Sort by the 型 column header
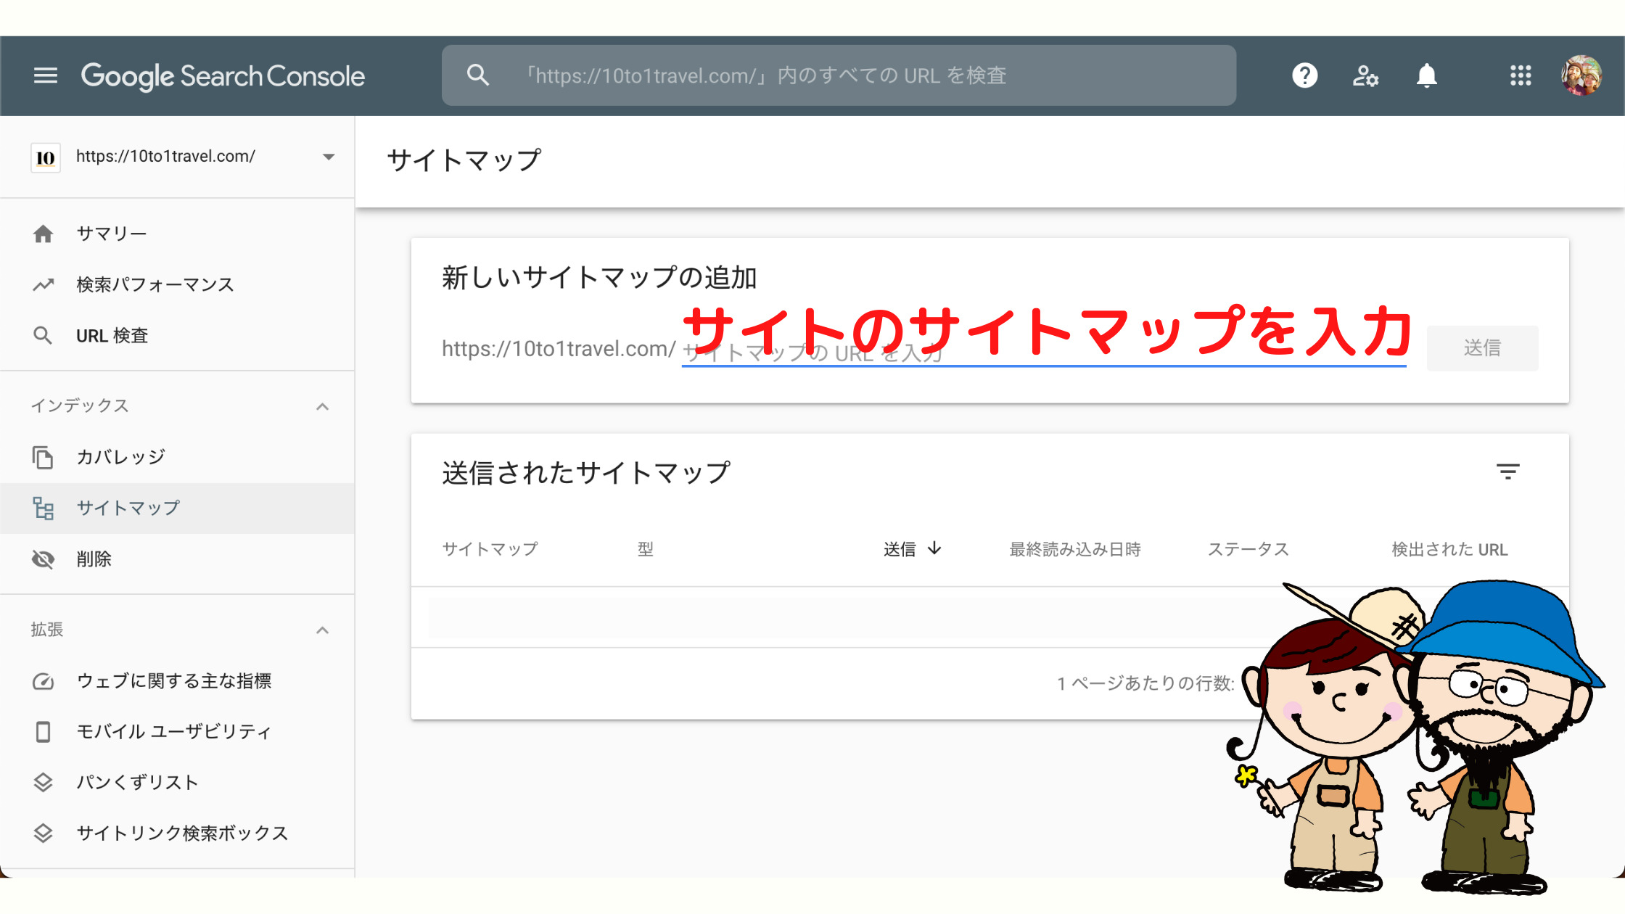Viewport: 1625px width, 914px height. pyautogui.click(x=645, y=549)
